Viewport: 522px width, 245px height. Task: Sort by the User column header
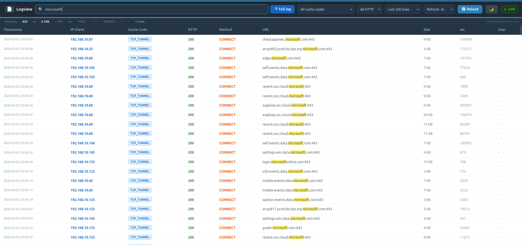[502, 29]
